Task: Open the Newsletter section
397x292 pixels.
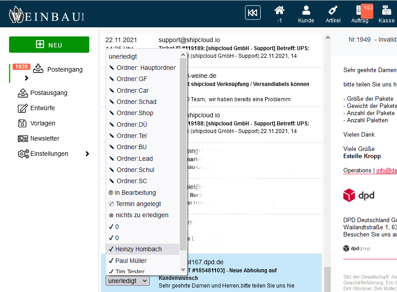Action: click(x=45, y=138)
